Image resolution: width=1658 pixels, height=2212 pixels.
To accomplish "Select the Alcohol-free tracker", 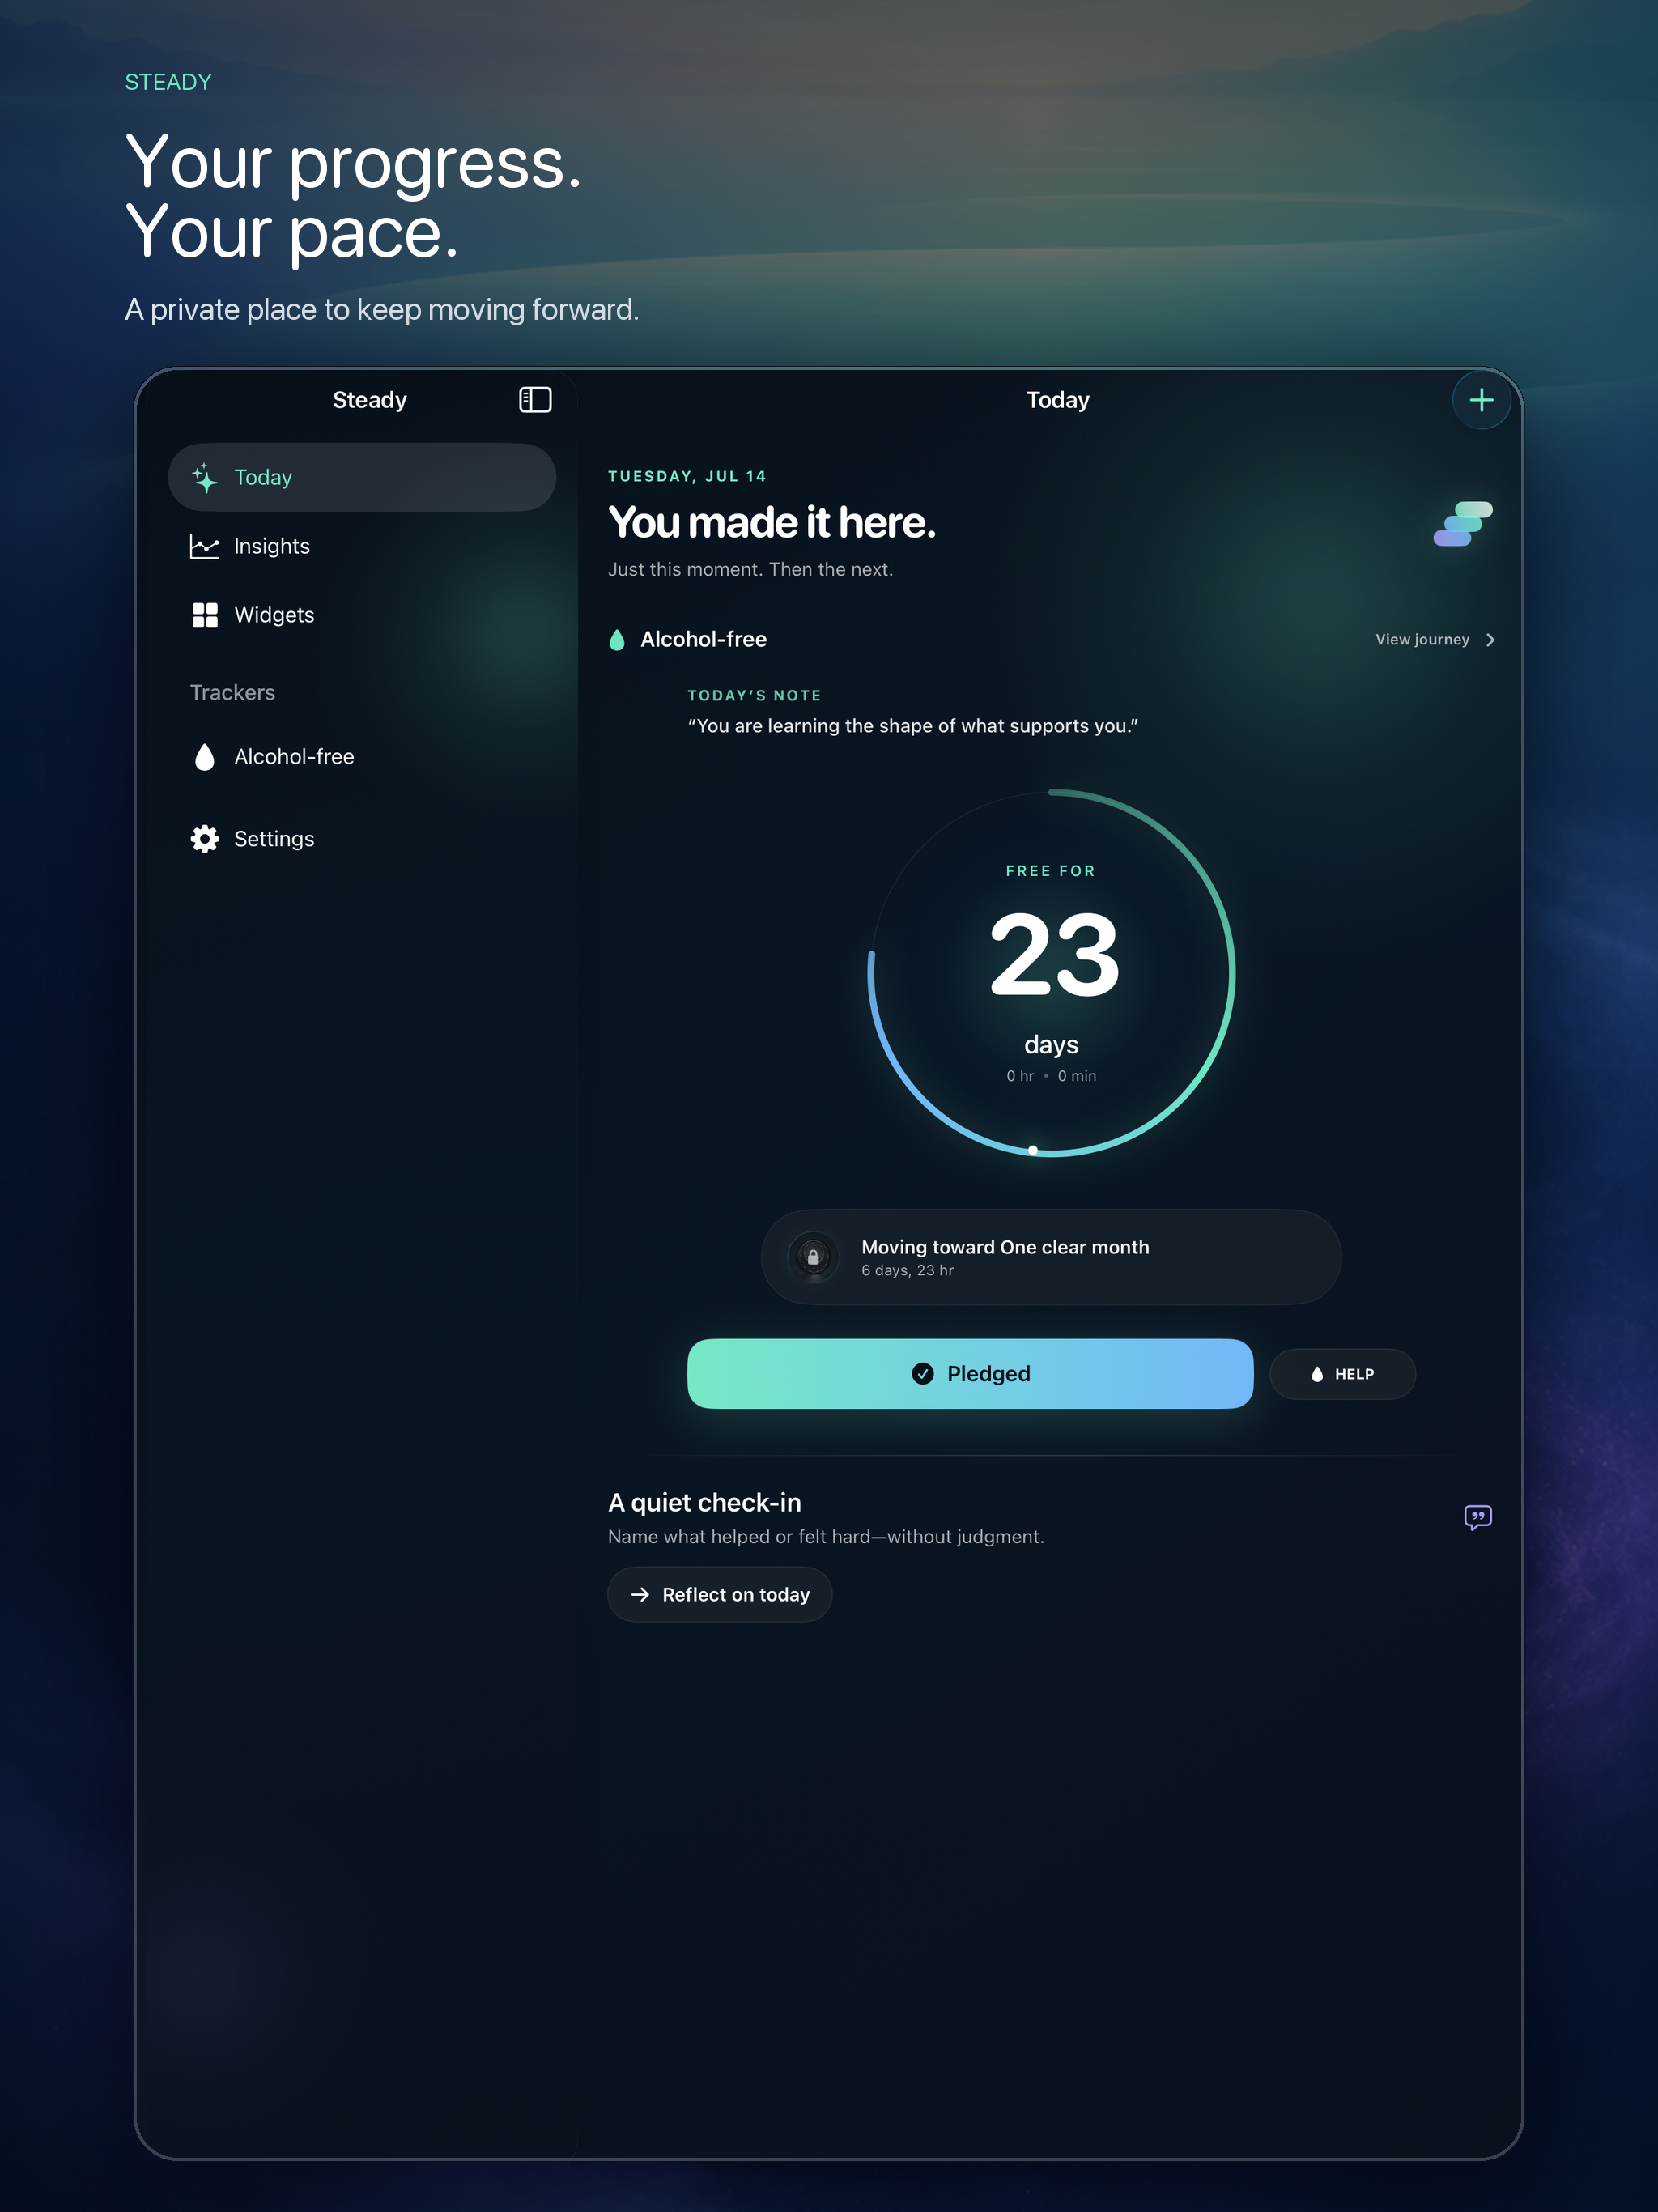I will coord(362,757).
